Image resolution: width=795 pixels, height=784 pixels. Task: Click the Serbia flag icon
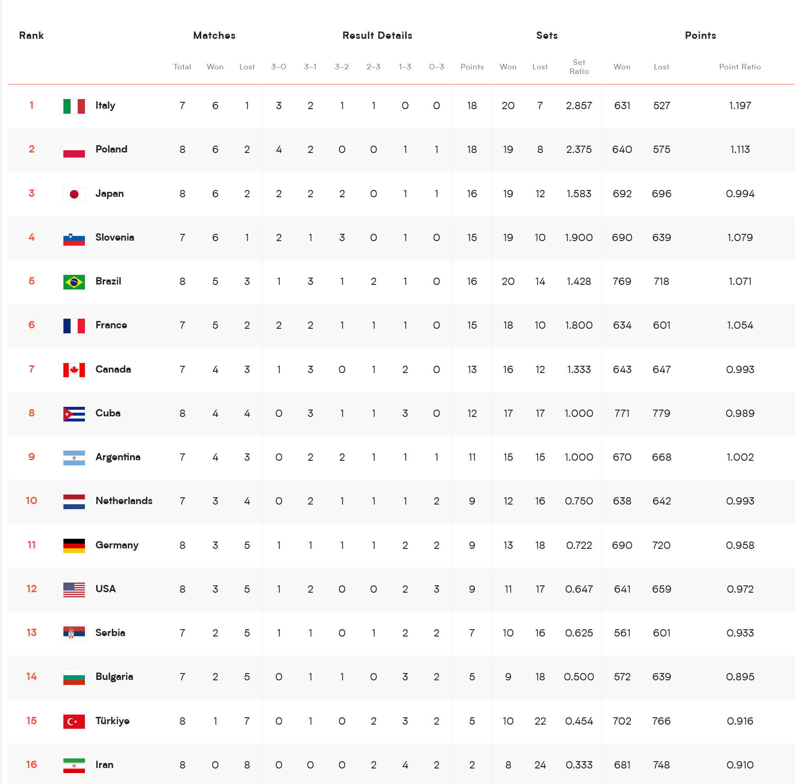point(74,633)
